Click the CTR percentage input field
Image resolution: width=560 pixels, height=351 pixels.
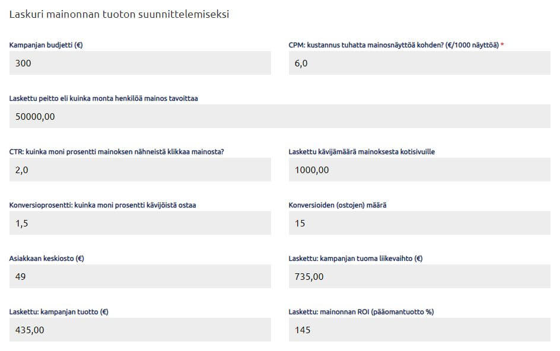(x=139, y=170)
